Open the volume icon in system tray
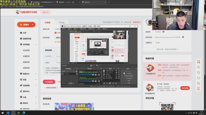Viewport: 206px width, 115px height. 189,113
